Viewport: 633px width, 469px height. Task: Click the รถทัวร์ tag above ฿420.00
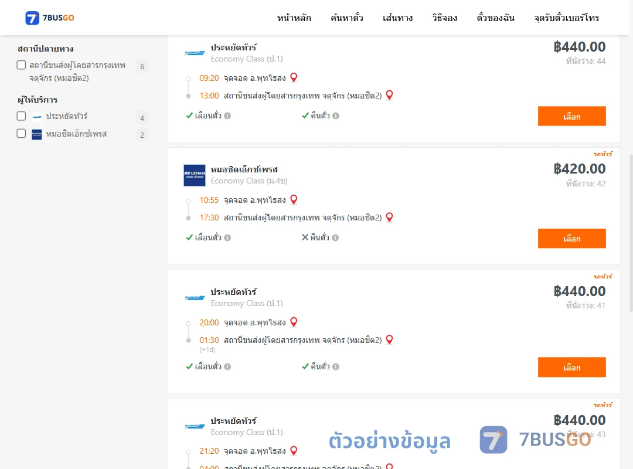click(603, 154)
